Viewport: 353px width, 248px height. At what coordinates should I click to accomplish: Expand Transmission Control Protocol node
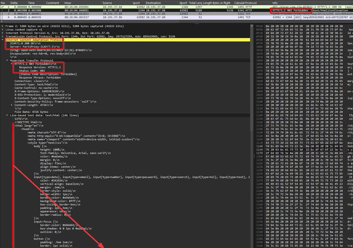point(3,36)
